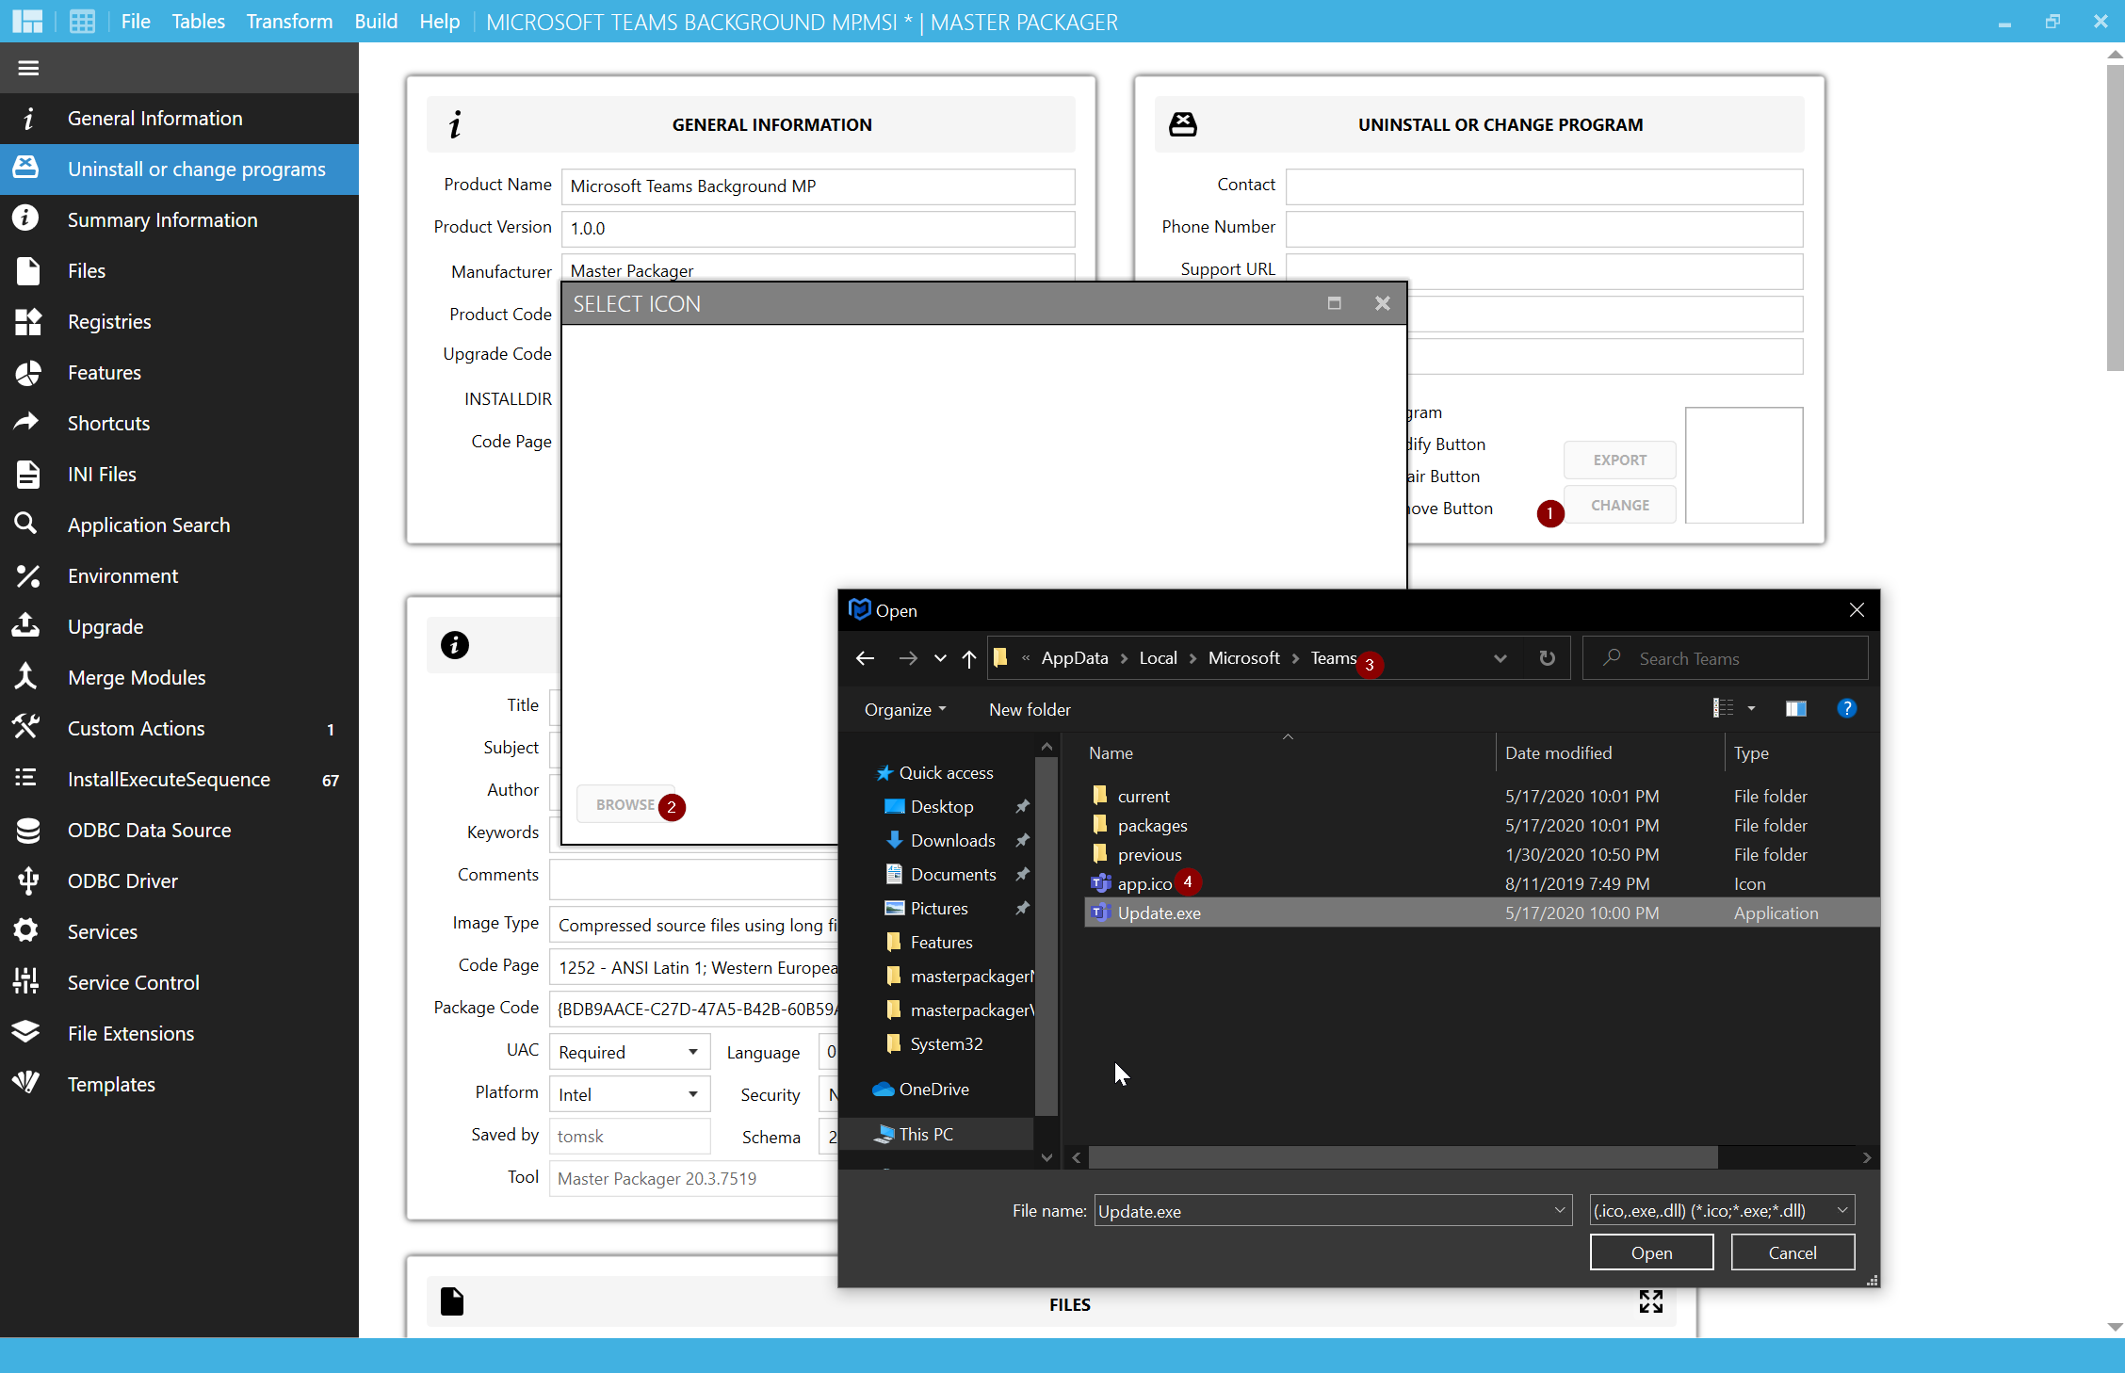Viewport: 2125px width, 1373px height.
Task: Expand the File name history dropdown
Action: [1560, 1211]
